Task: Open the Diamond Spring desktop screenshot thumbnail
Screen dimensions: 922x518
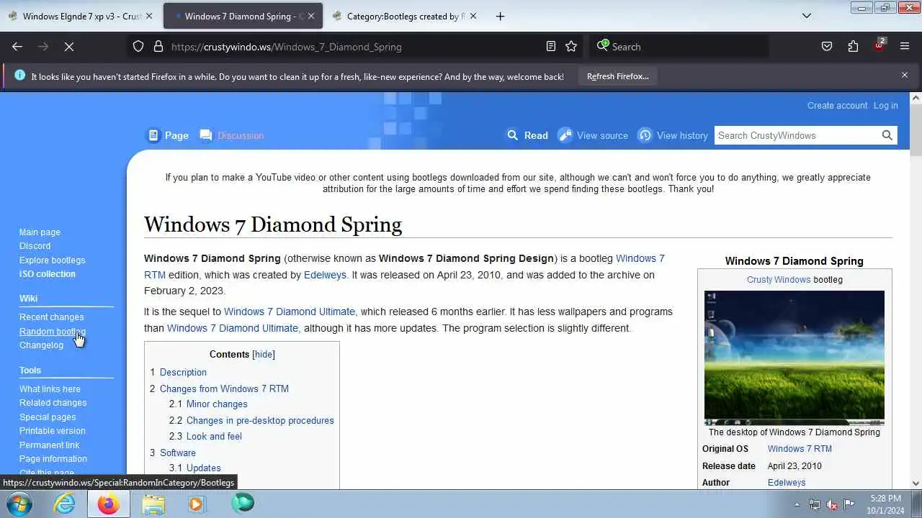Action: (x=795, y=358)
